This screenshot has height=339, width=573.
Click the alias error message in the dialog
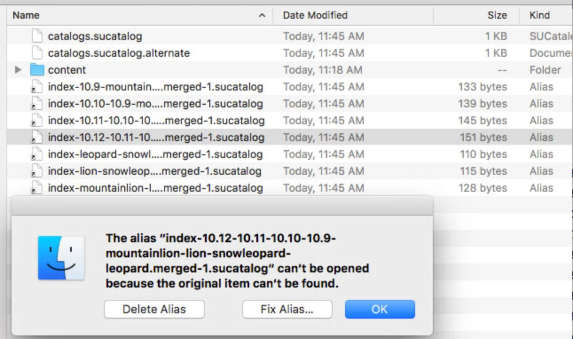pos(237,261)
